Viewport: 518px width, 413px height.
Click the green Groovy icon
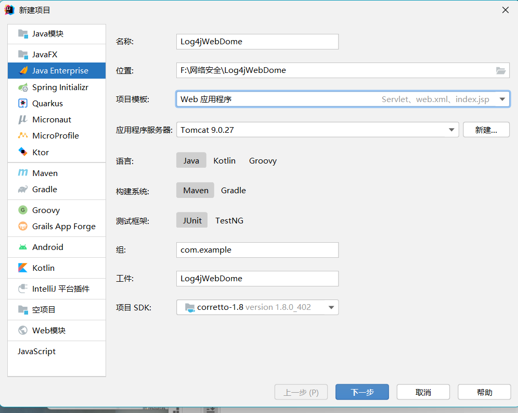[x=23, y=210]
